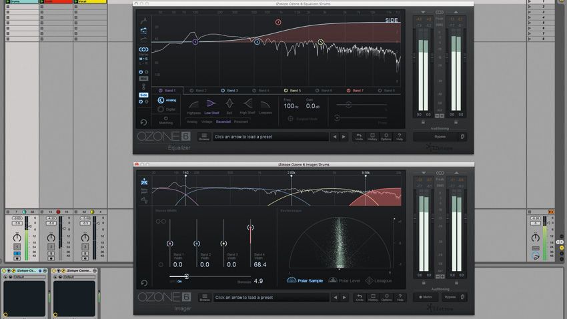Open Help in the Equalizer window

coord(399,137)
